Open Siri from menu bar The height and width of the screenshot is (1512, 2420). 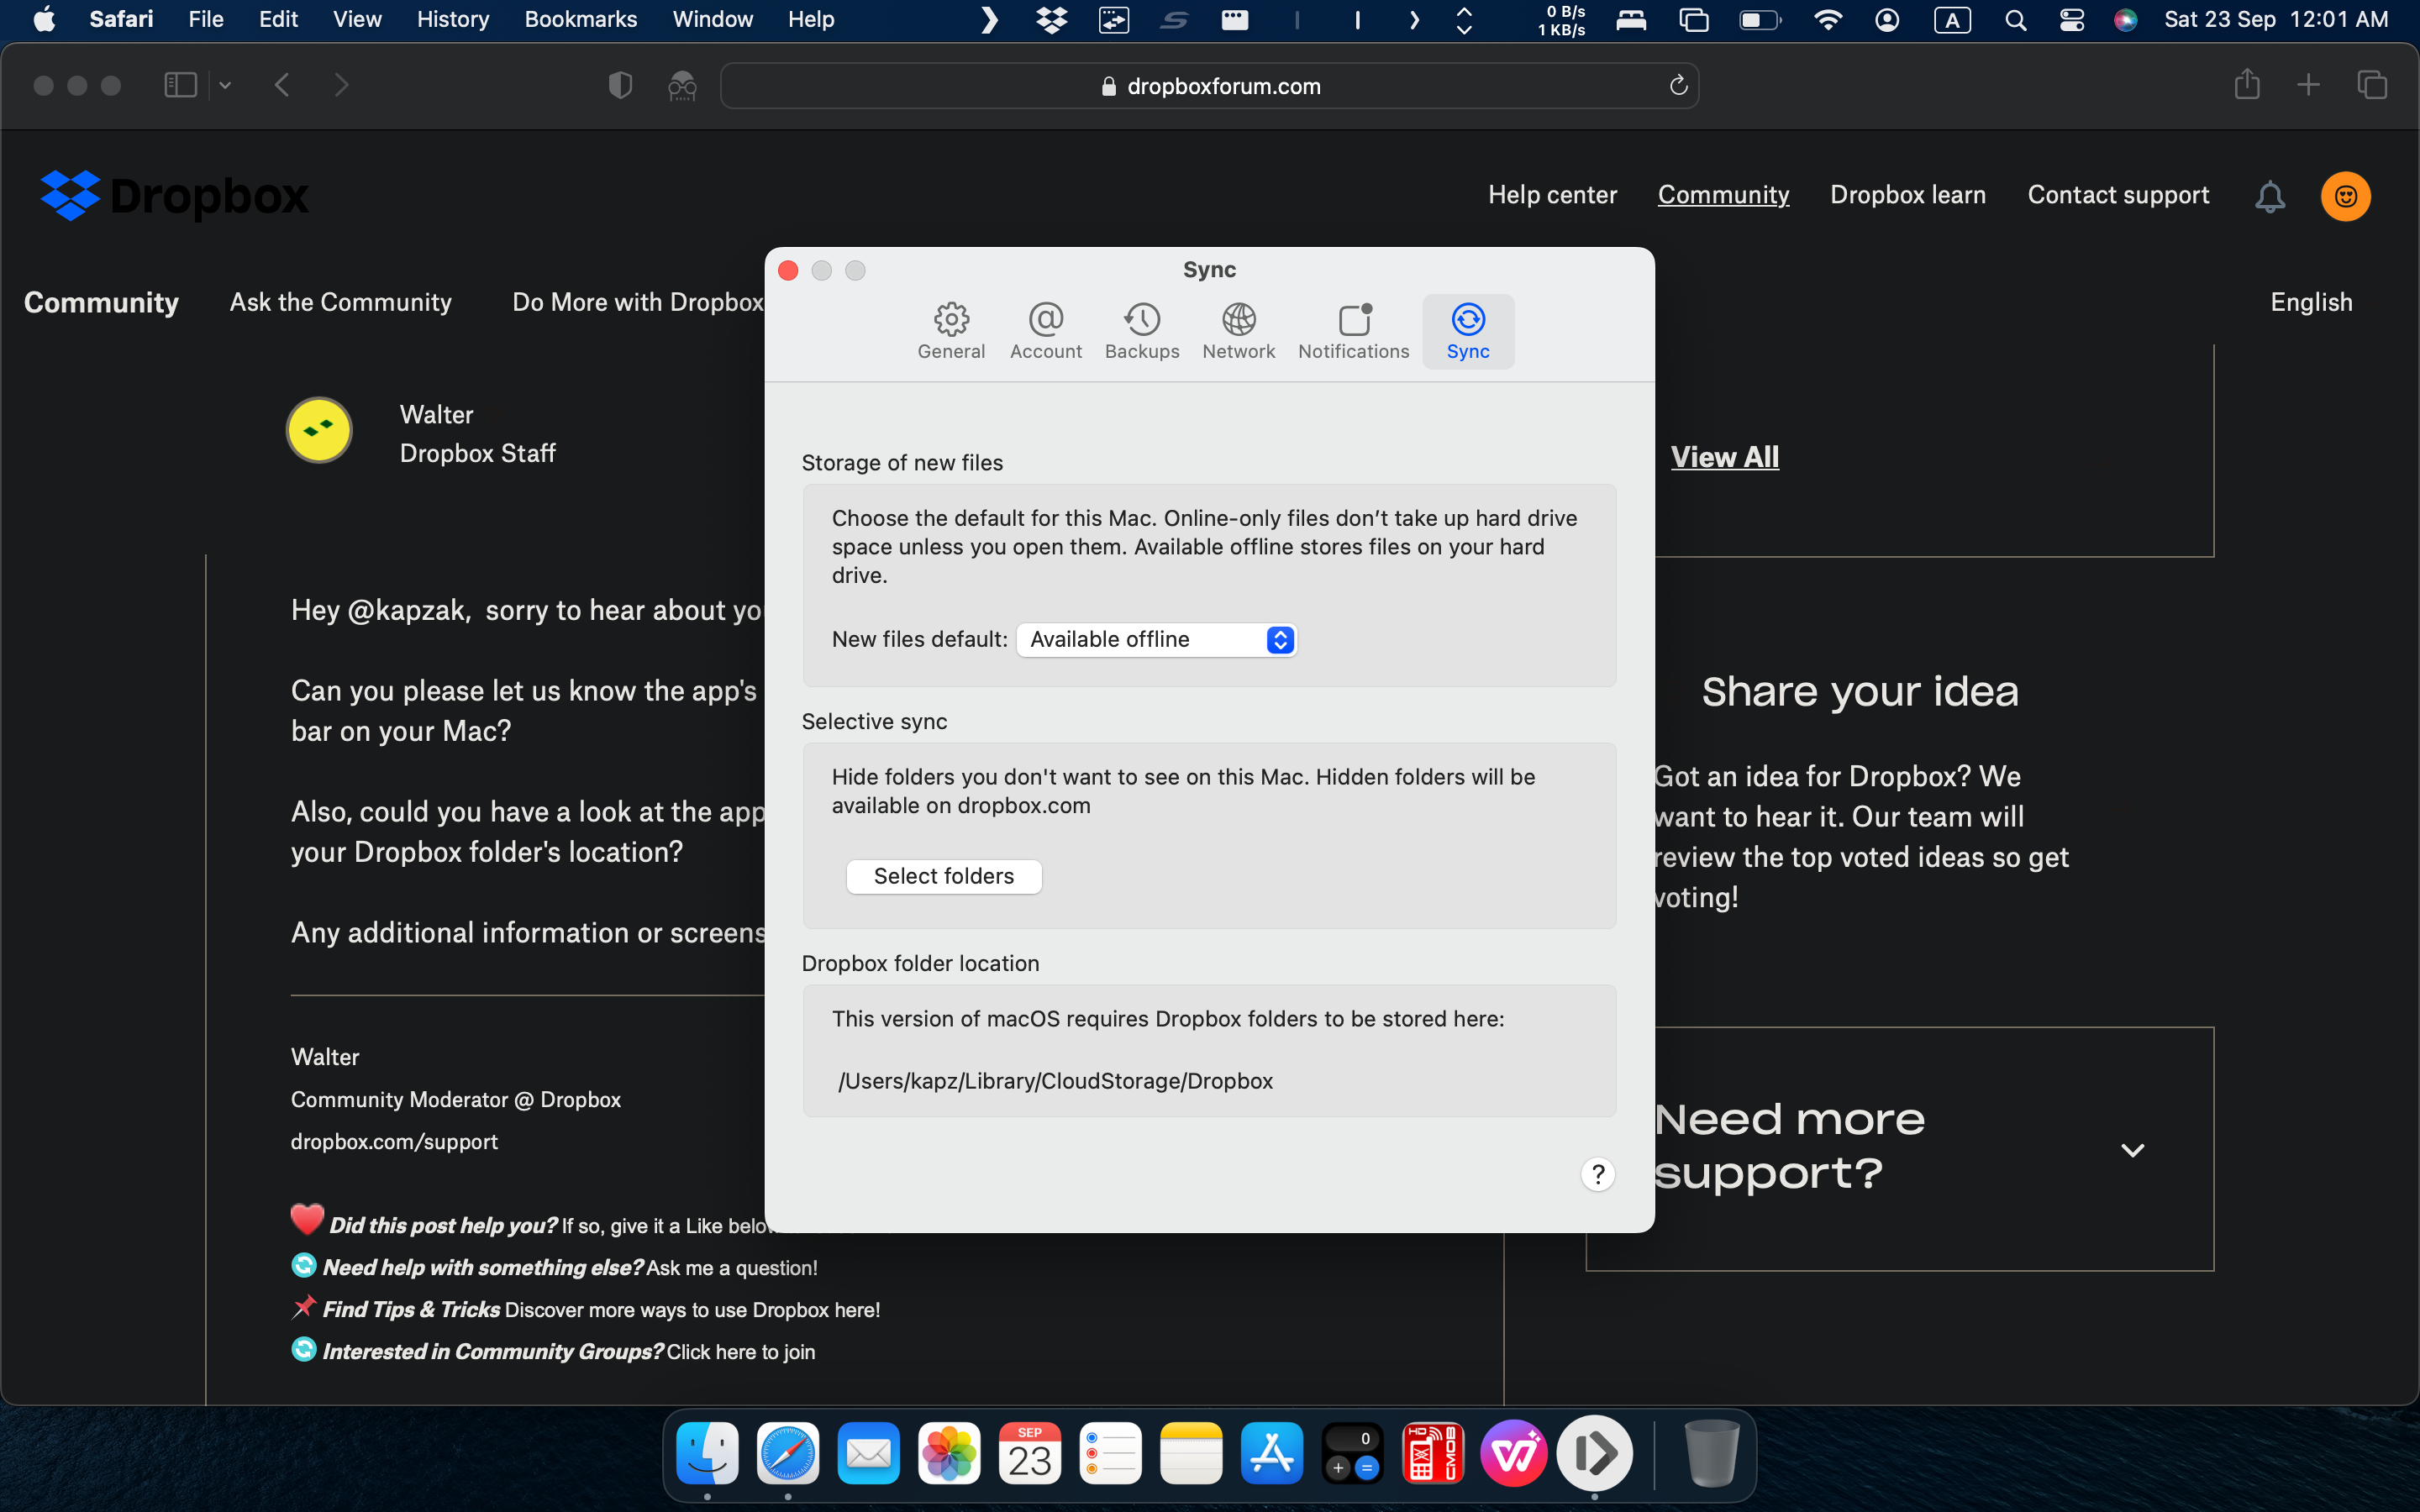(2125, 19)
